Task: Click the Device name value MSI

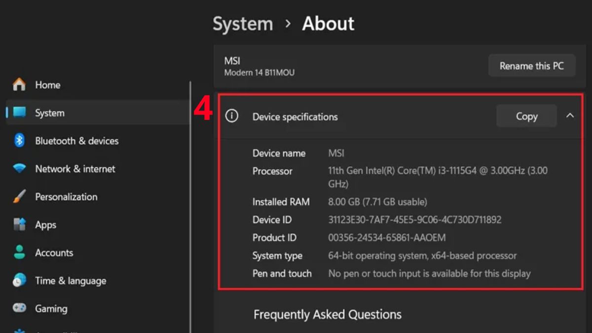Action: tap(336, 153)
